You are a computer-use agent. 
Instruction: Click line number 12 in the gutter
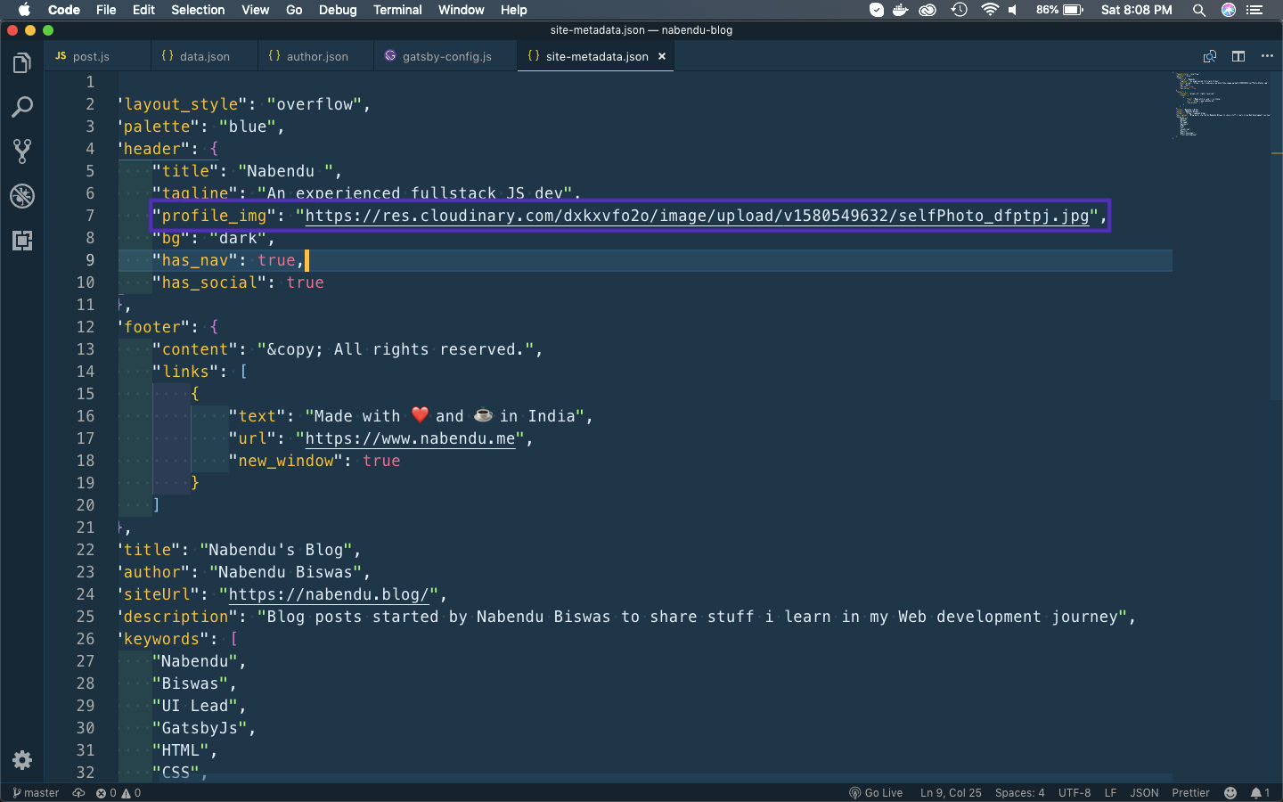tap(85, 327)
